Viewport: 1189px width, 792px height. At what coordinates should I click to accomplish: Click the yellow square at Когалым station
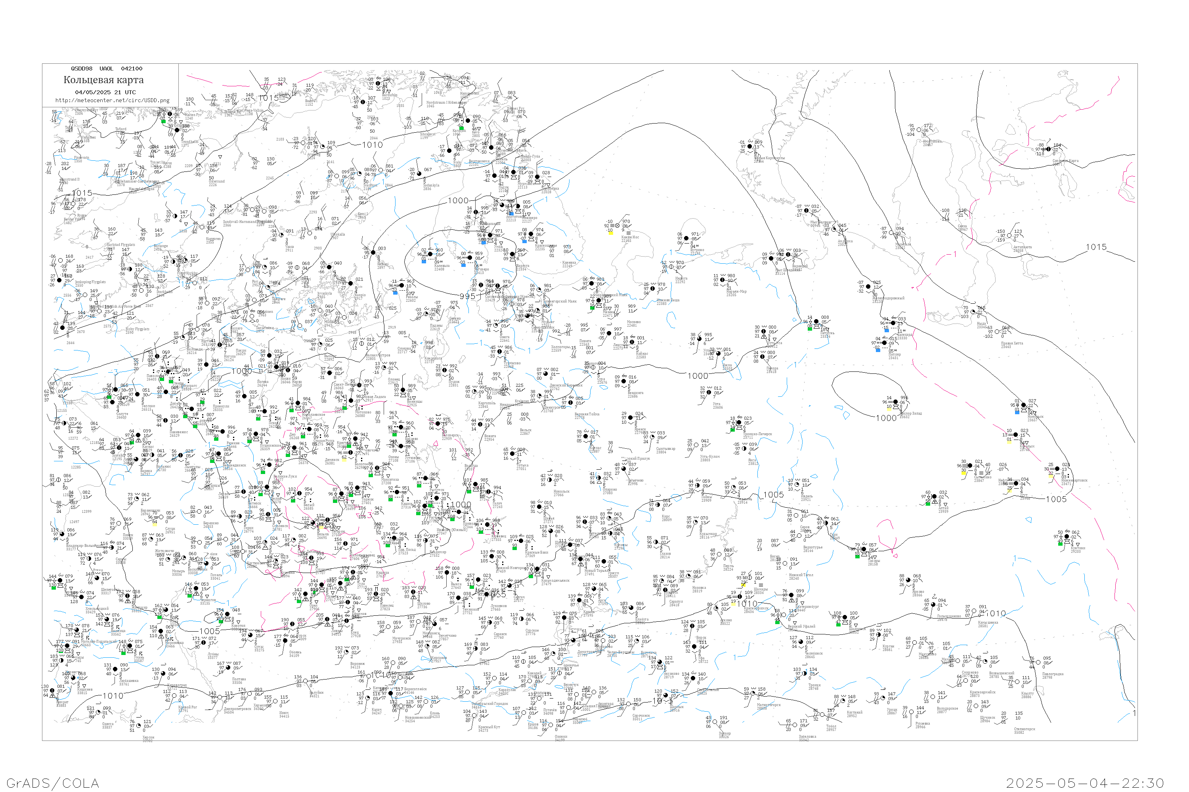(1009, 443)
